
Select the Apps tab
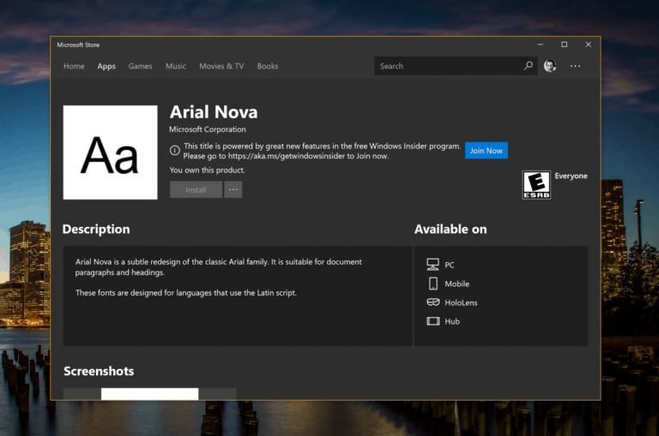point(106,66)
